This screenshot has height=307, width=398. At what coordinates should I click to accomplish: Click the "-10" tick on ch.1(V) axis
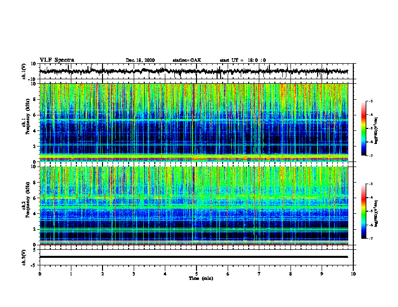[33, 79]
